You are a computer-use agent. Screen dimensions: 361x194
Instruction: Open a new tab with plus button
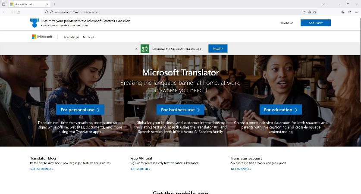tap(55, 4)
